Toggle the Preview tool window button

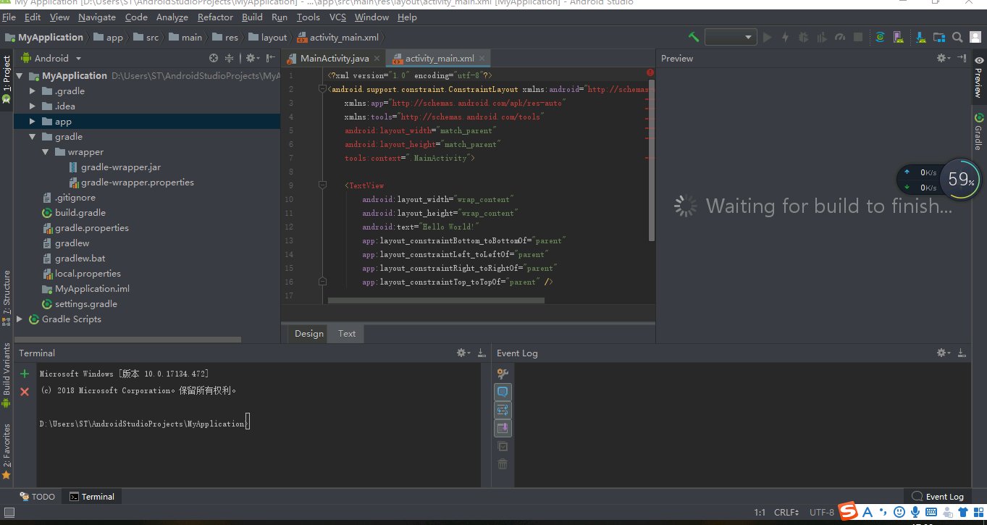pyautogui.click(x=978, y=77)
